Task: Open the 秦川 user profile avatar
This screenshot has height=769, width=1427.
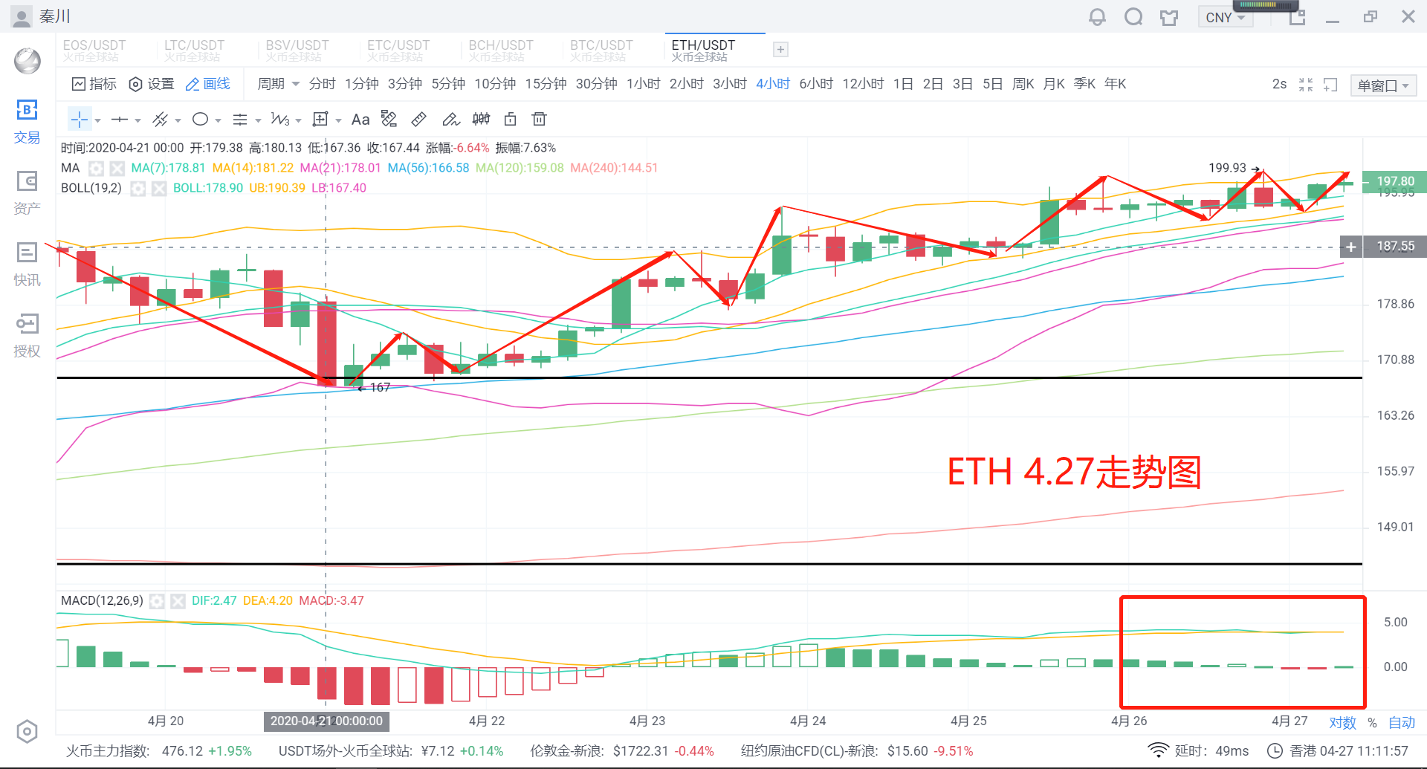Action: (22, 16)
